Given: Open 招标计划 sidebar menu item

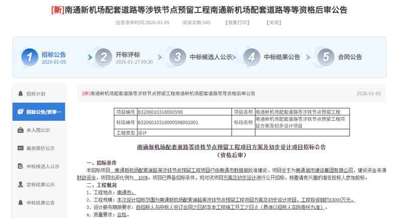Looking at the screenshot, I should [36, 94].
